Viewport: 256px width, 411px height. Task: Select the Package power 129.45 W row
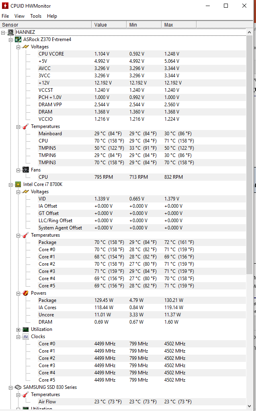click(x=141, y=300)
